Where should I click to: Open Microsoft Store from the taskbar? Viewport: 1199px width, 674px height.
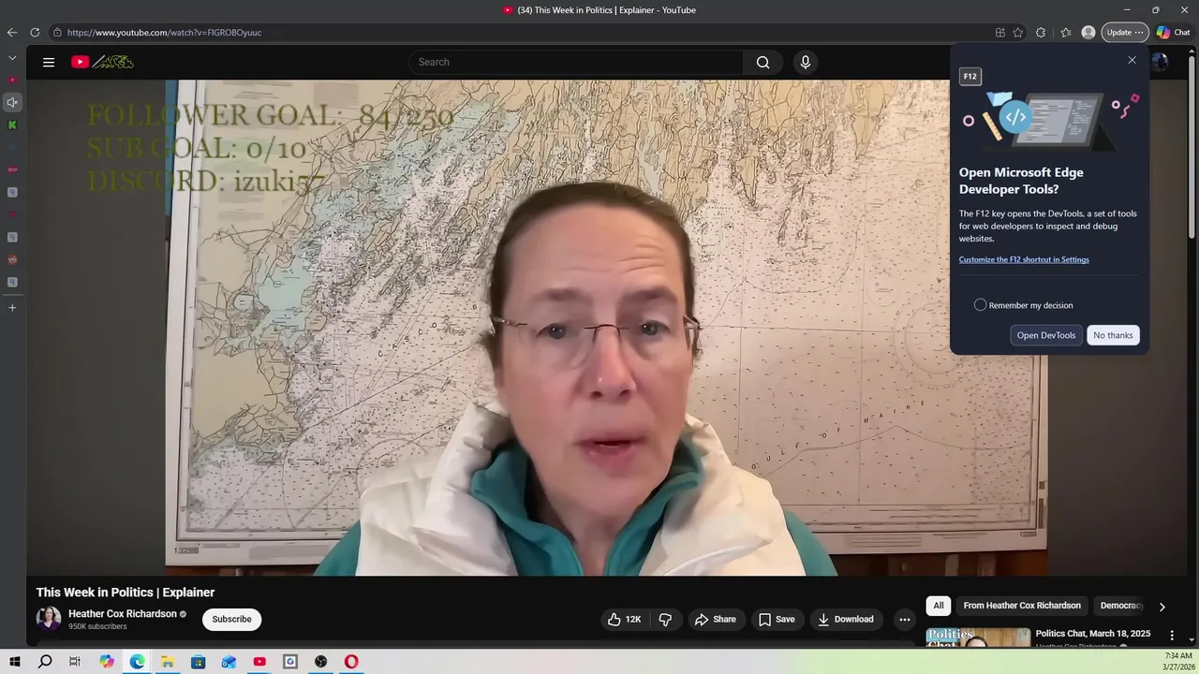pos(199,662)
